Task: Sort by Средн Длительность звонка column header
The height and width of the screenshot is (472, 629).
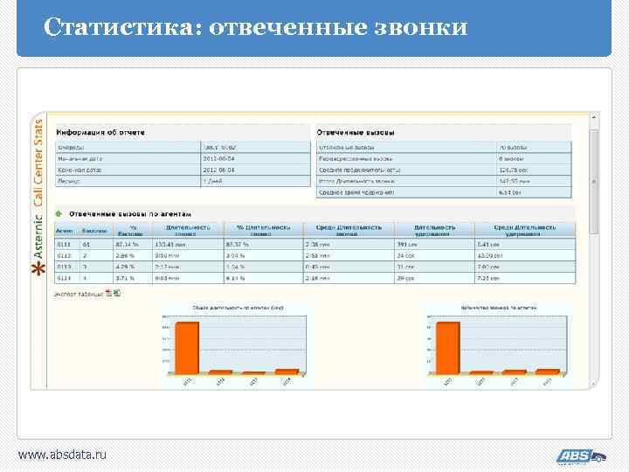Action: pos(349,231)
